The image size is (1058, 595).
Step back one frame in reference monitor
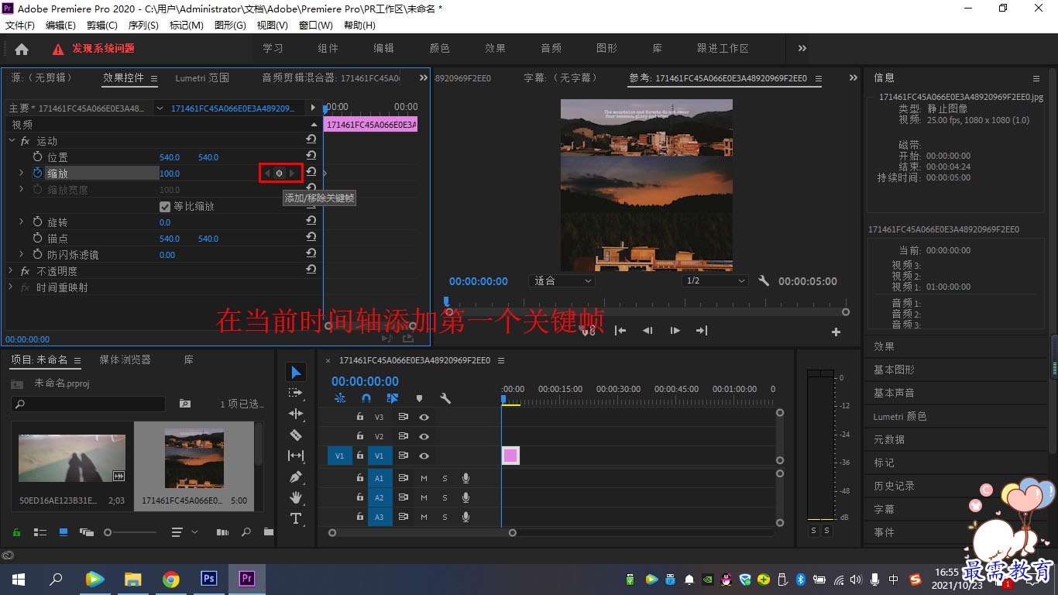tap(648, 331)
